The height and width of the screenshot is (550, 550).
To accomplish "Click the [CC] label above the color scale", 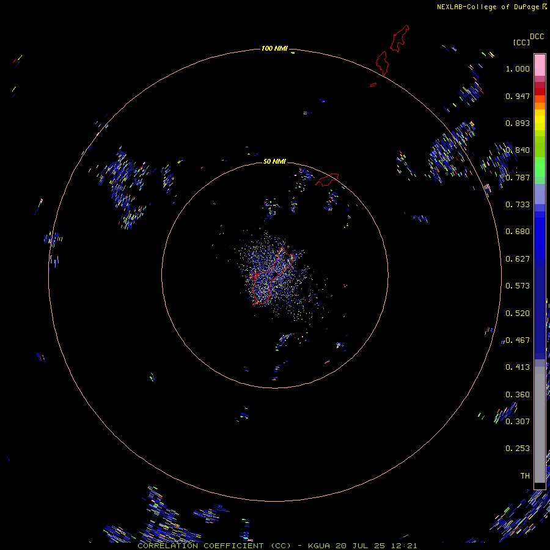I will (522, 42).
